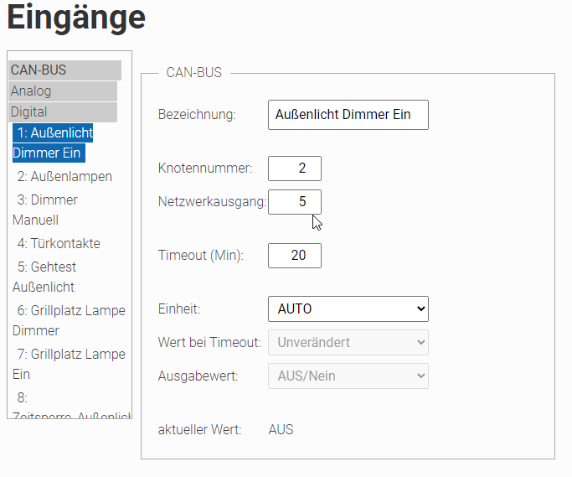Open the Ausgabewert dropdown
Image resolution: width=572 pixels, height=477 pixels.
pyautogui.click(x=348, y=376)
